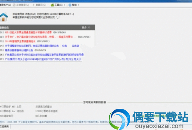Click the 加入扣扣群 link
The height and width of the screenshot is (130, 192).
pyautogui.click(x=41, y=116)
